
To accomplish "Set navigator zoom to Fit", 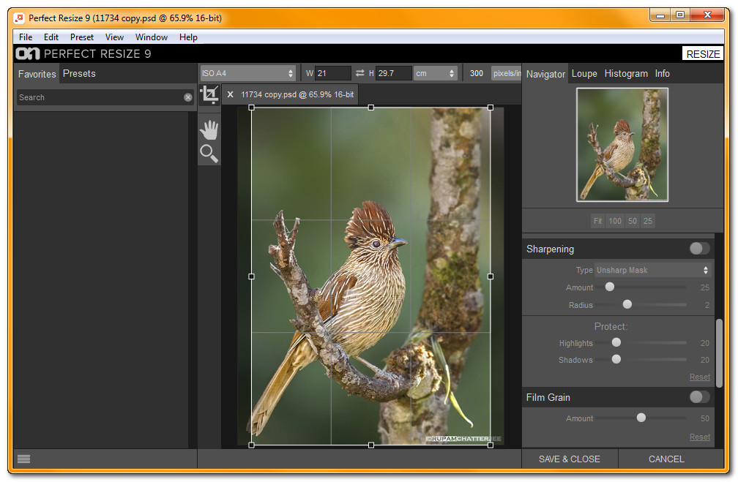I will [x=597, y=221].
